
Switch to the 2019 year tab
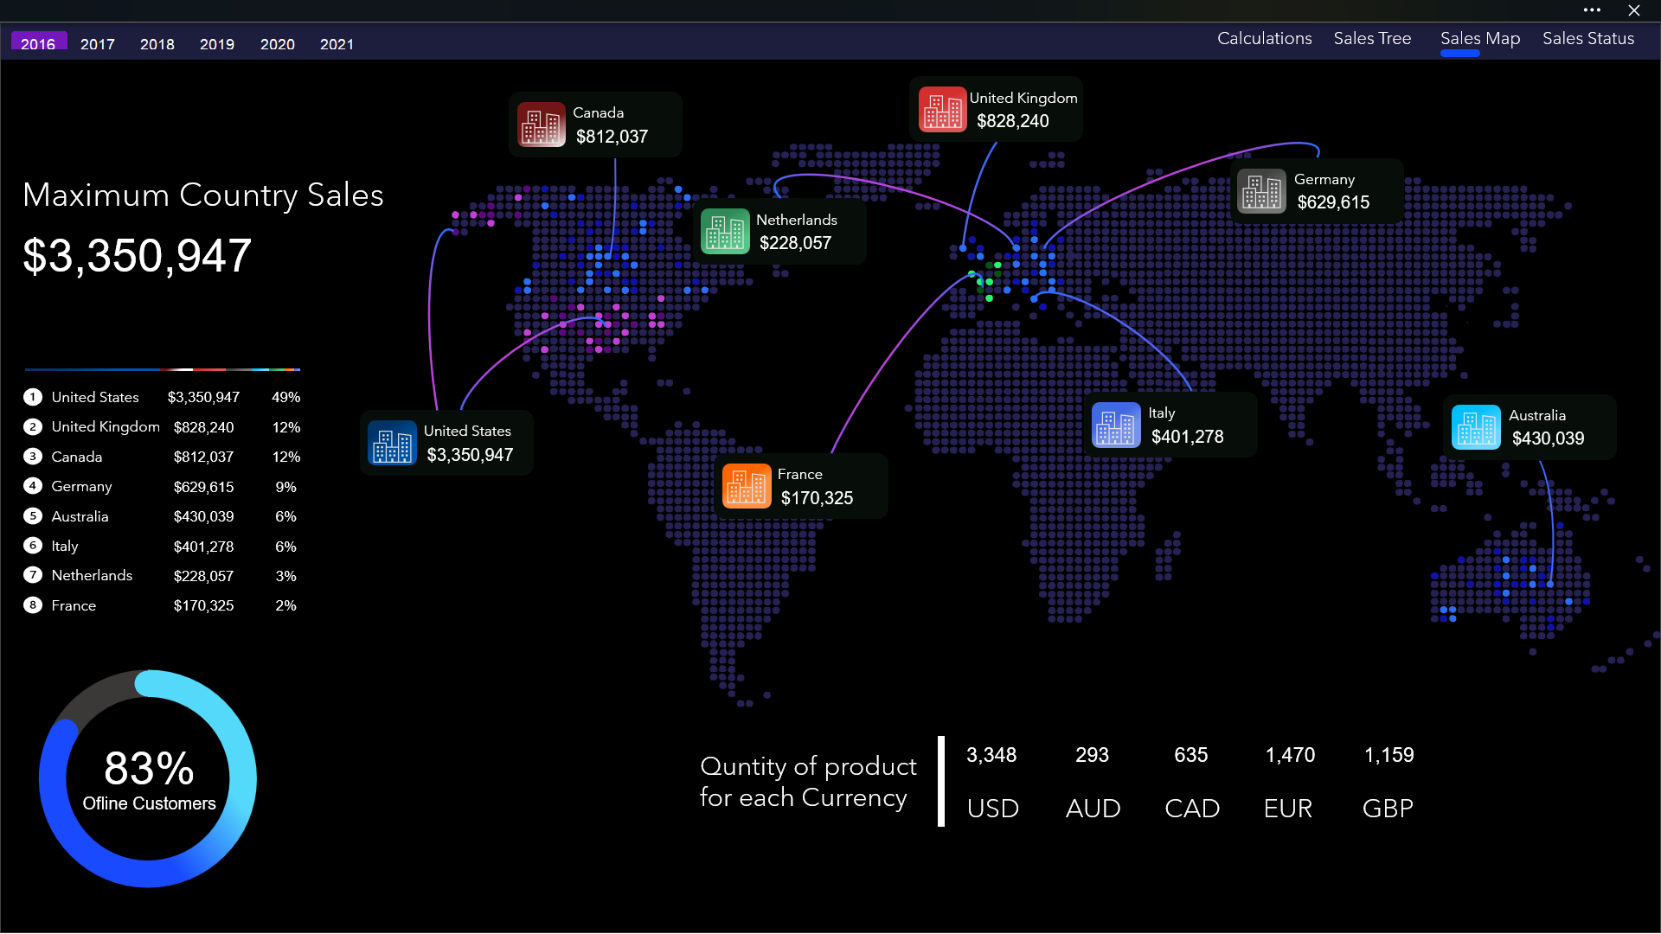point(217,44)
